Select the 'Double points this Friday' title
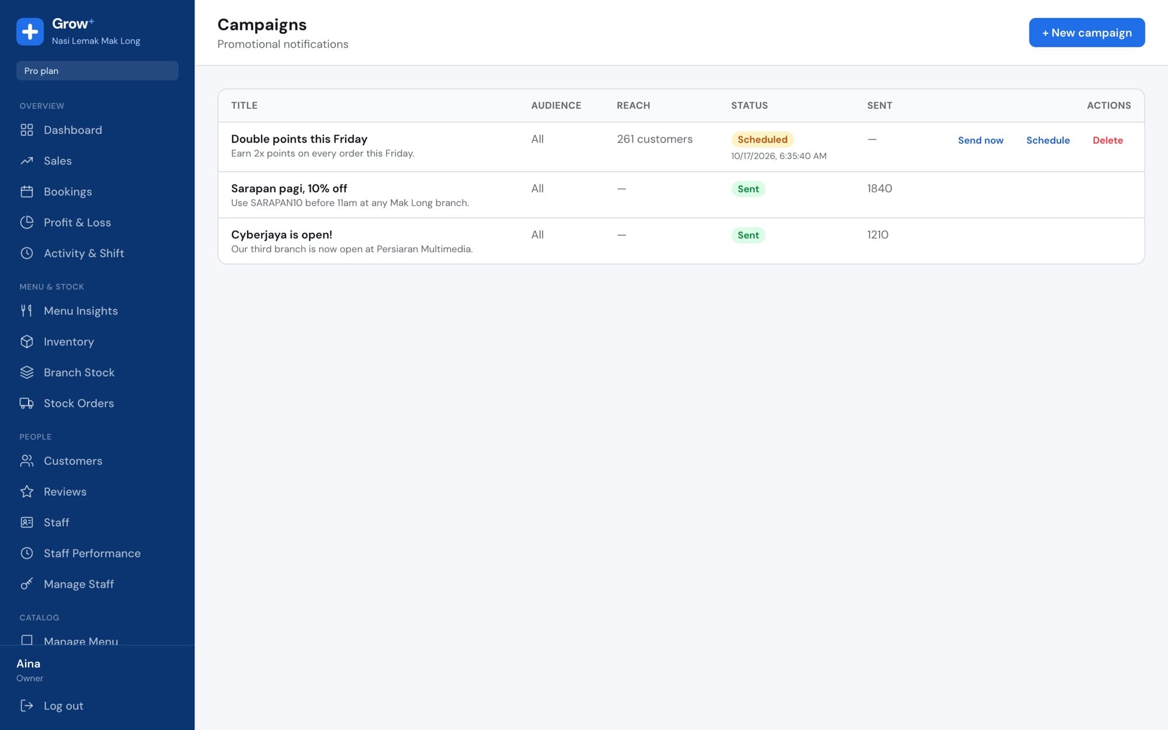The width and height of the screenshot is (1168, 730). (299, 139)
